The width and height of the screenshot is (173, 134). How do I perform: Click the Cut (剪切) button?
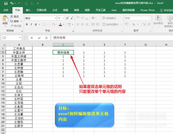pos(14,16)
